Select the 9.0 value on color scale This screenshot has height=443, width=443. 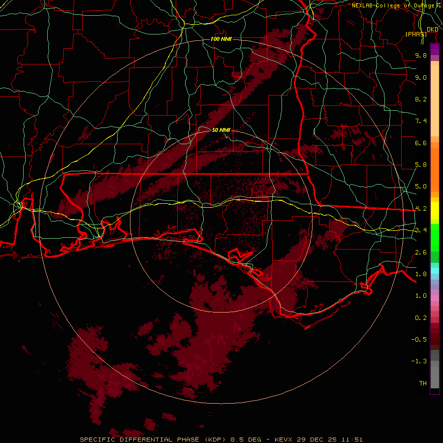(x=421, y=77)
